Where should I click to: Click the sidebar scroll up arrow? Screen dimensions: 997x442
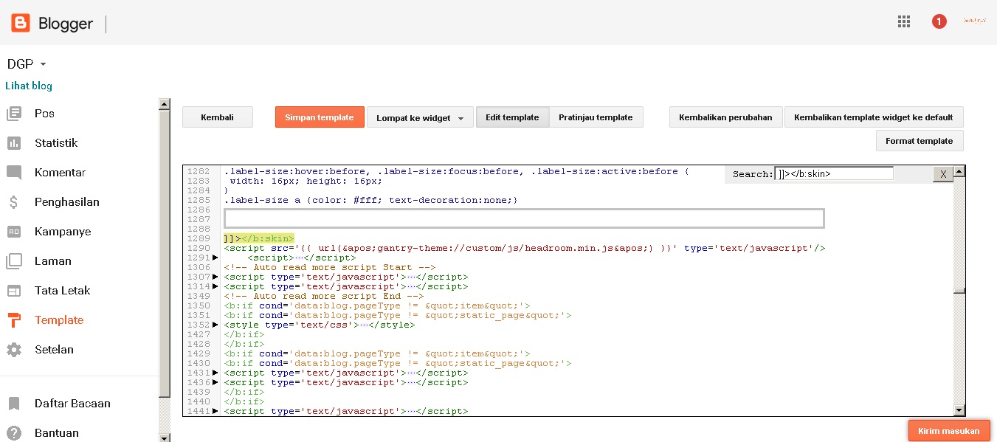click(165, 104)
